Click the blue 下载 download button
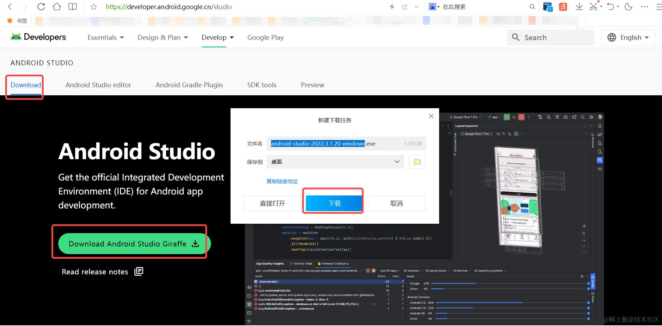The width and height of the screenshot is (662, 326). coord(334,203)
